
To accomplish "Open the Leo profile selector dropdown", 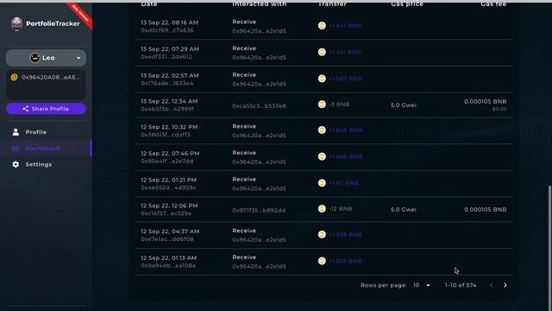I will tap(46, 58).
